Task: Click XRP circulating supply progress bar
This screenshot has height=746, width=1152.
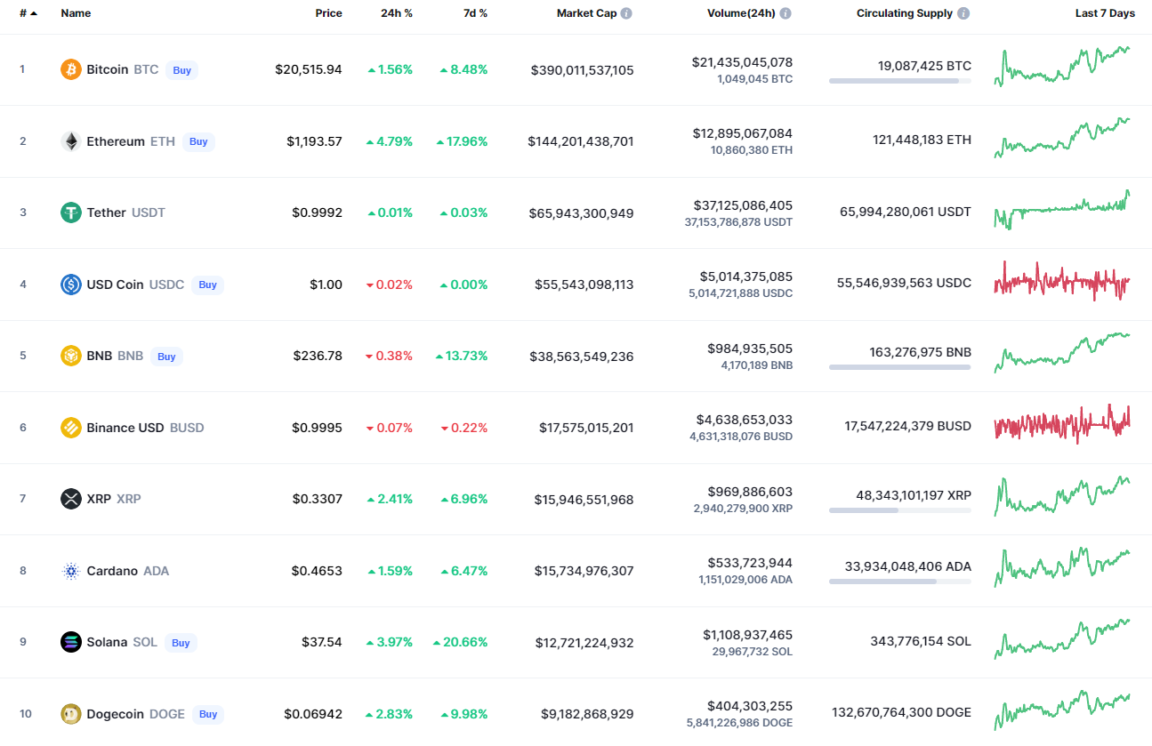Action: point(900,510)
